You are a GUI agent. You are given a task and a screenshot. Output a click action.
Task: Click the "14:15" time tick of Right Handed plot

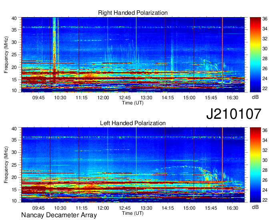(168, 98)
